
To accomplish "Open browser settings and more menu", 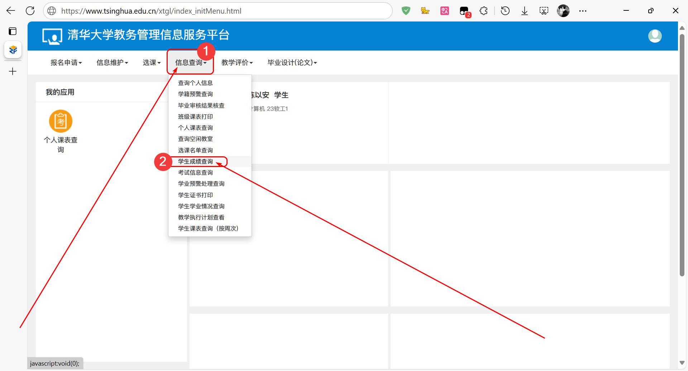I will (x=583, y=11).
